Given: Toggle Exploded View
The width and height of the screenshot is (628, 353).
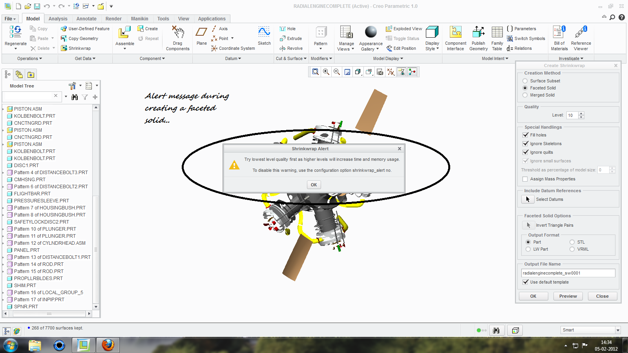Looking at the screenshot, I should point(404,29).
